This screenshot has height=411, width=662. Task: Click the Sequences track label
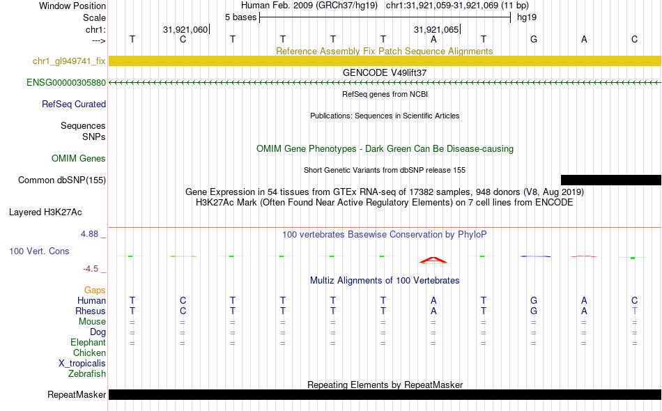[83, 126]
